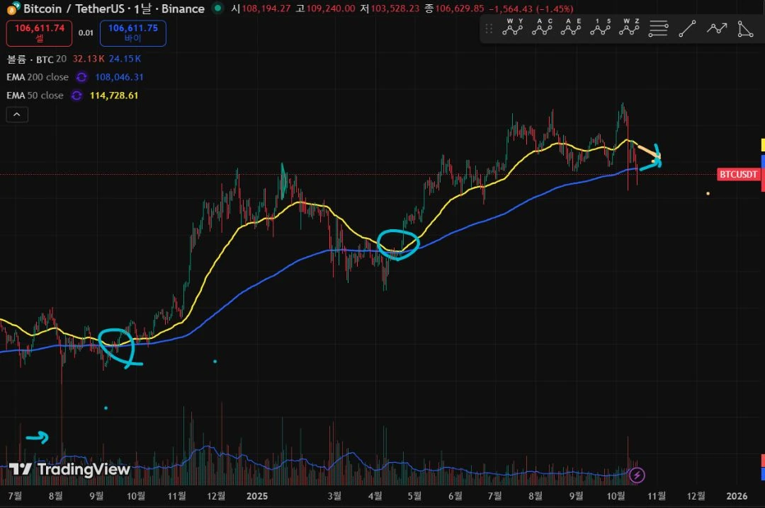765x508 pixels.
Task: Click the 2025 label on time axis
Action: point(257,496)
